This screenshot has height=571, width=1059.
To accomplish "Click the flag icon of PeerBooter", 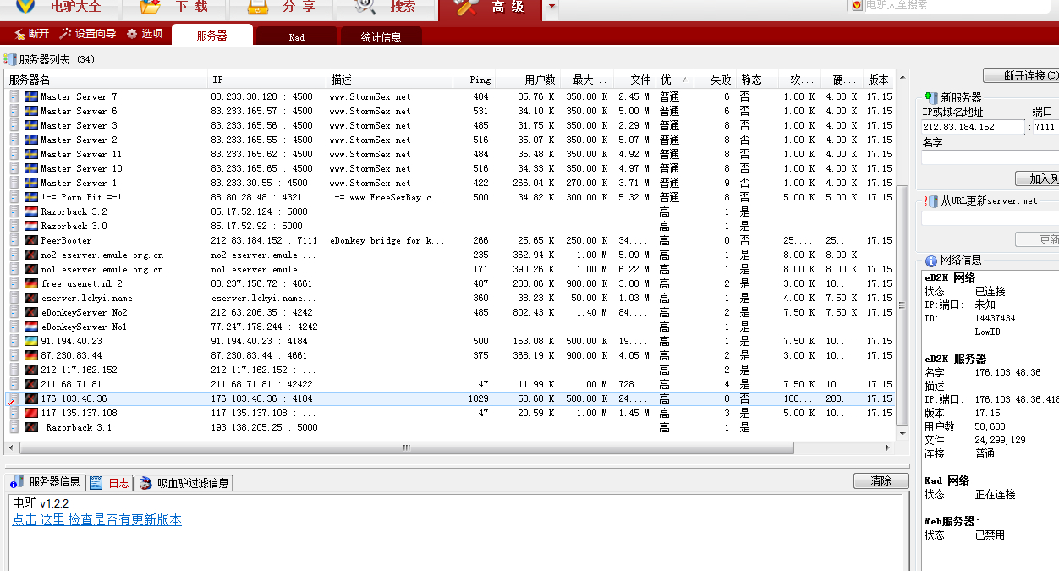I will click(31, 240).
